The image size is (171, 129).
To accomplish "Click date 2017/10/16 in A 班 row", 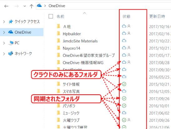I will [159, 27].
